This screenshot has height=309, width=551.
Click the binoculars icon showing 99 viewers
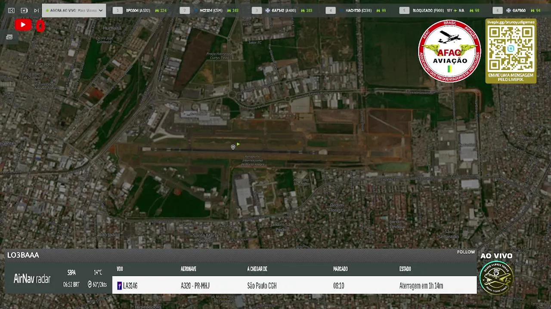click(x=378, y=10)
